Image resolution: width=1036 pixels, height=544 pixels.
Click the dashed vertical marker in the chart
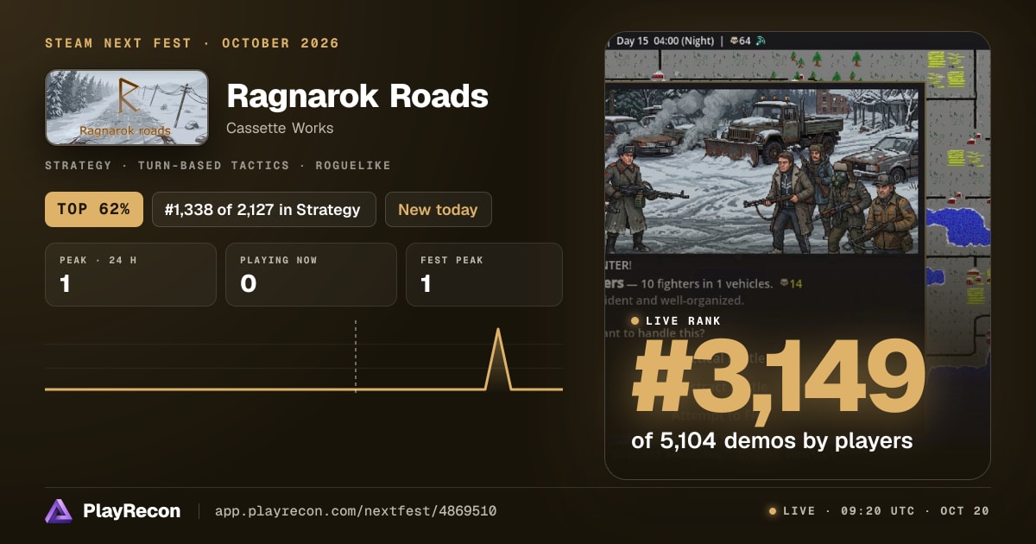(x=356, y=355)
